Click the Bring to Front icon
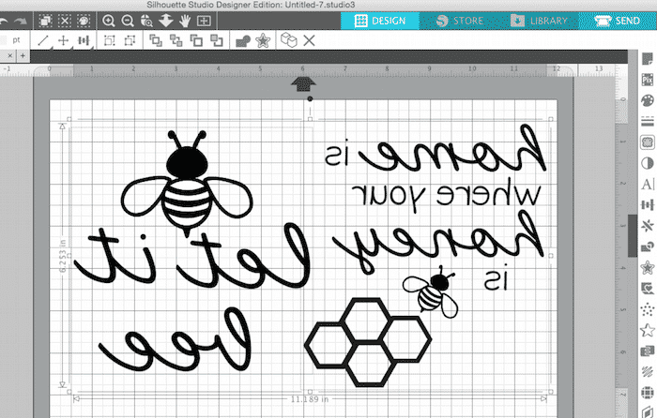 click(156, 40)
